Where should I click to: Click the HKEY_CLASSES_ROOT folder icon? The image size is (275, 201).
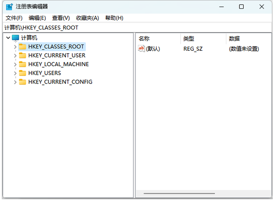(x=23, y=47)
